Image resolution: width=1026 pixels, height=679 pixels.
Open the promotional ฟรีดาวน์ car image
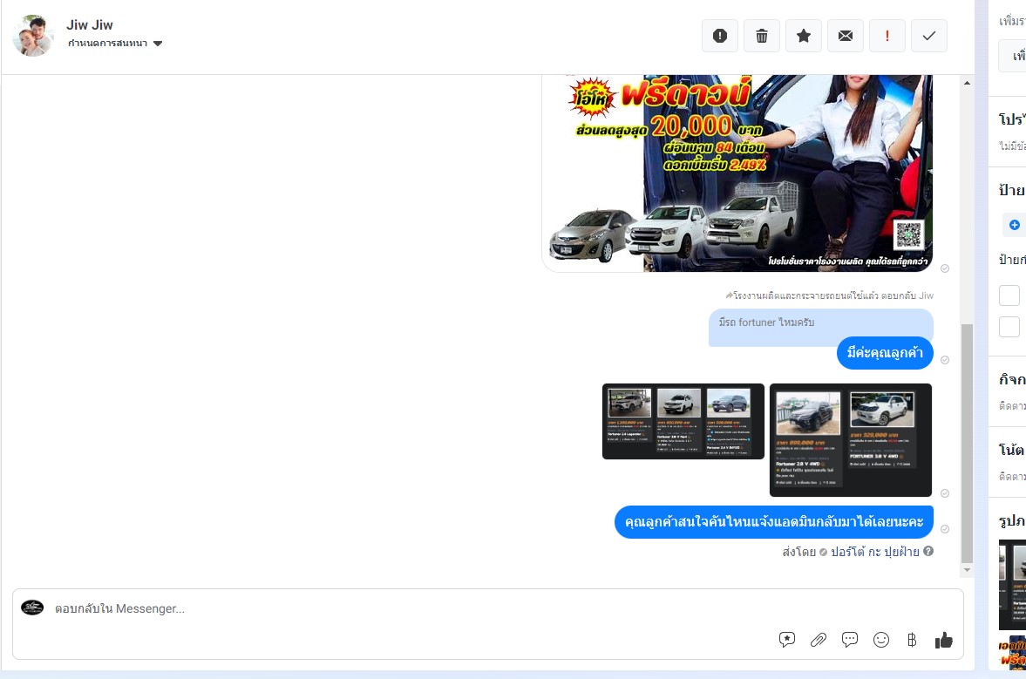coord(737,173)
